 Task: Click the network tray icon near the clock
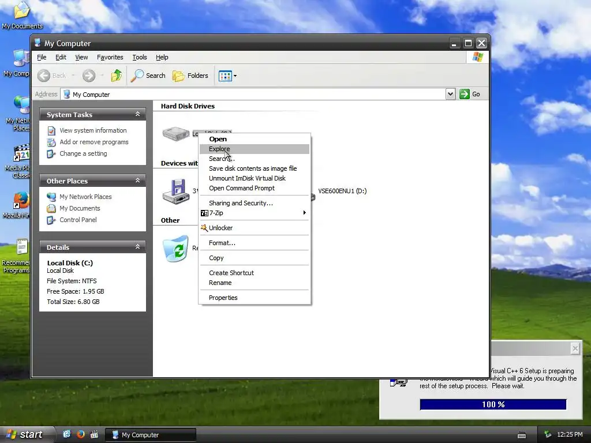click(548, 435)
